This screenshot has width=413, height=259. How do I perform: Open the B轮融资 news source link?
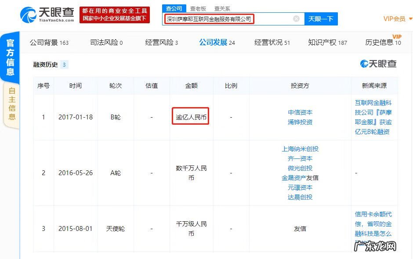(373, 117)
